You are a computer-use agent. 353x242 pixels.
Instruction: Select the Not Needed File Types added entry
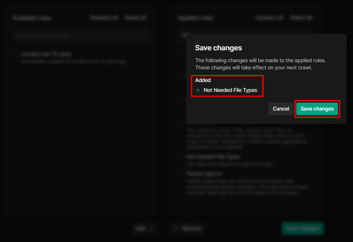point(230,90)
